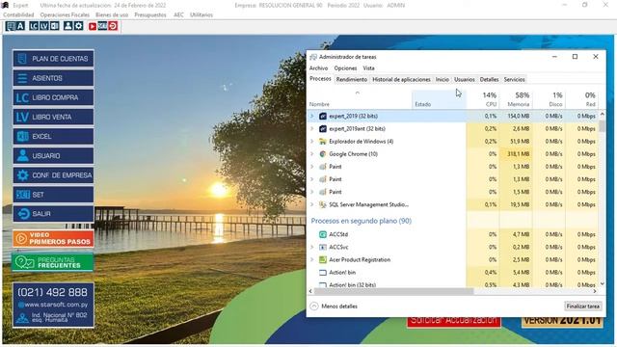
Task: Sort processes by CPU column
Action: [x=482, y=99]
